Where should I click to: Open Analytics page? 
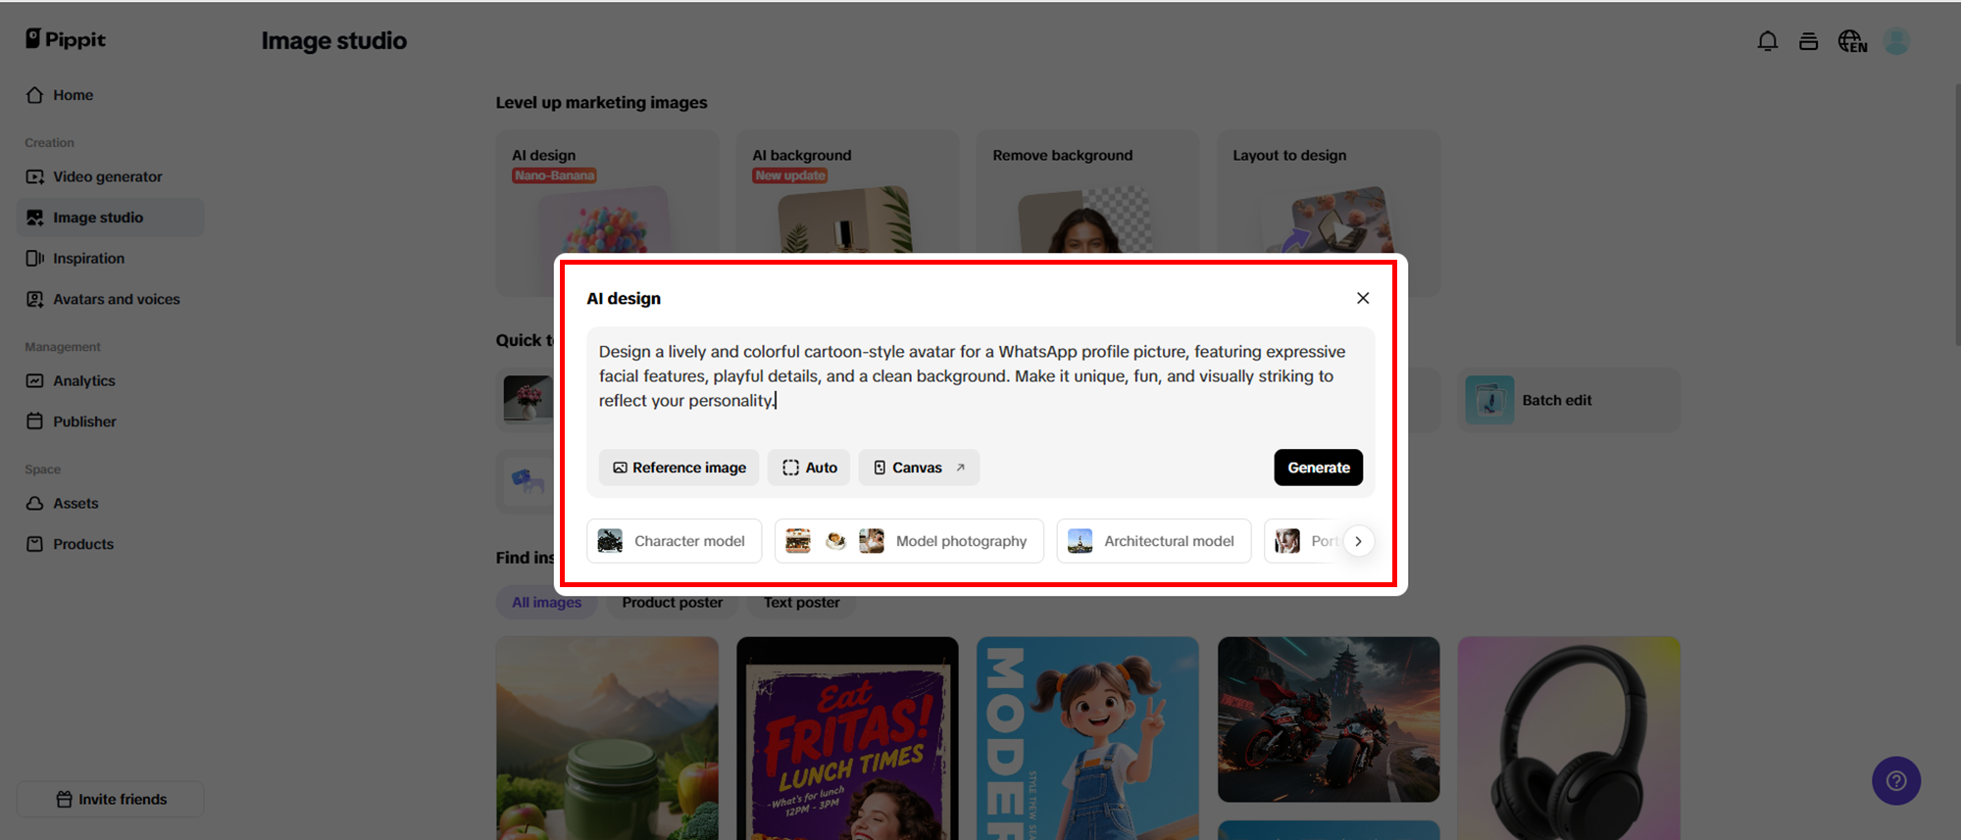(110, 380)
